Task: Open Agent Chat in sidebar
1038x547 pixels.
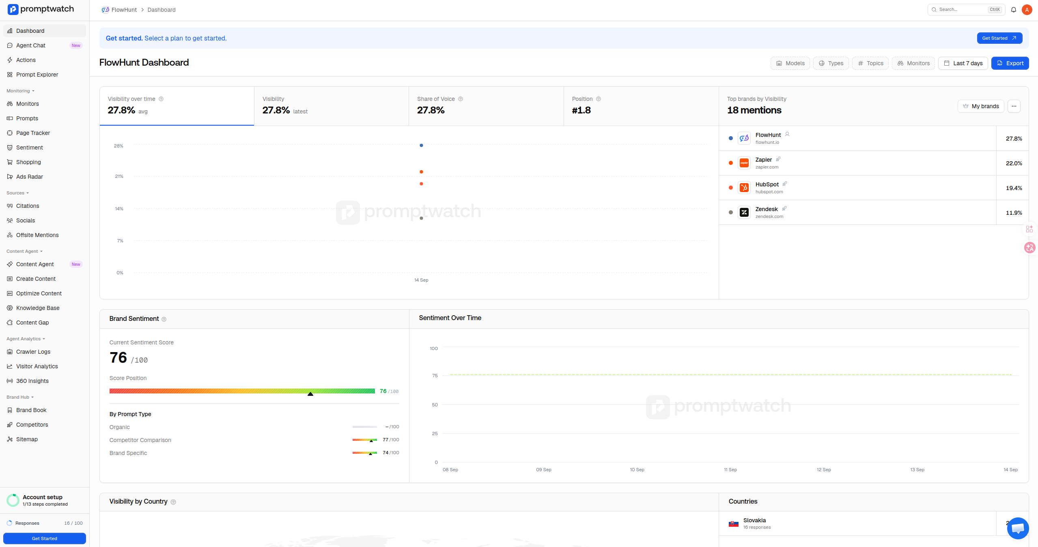Action: click(x=45, y=45)
